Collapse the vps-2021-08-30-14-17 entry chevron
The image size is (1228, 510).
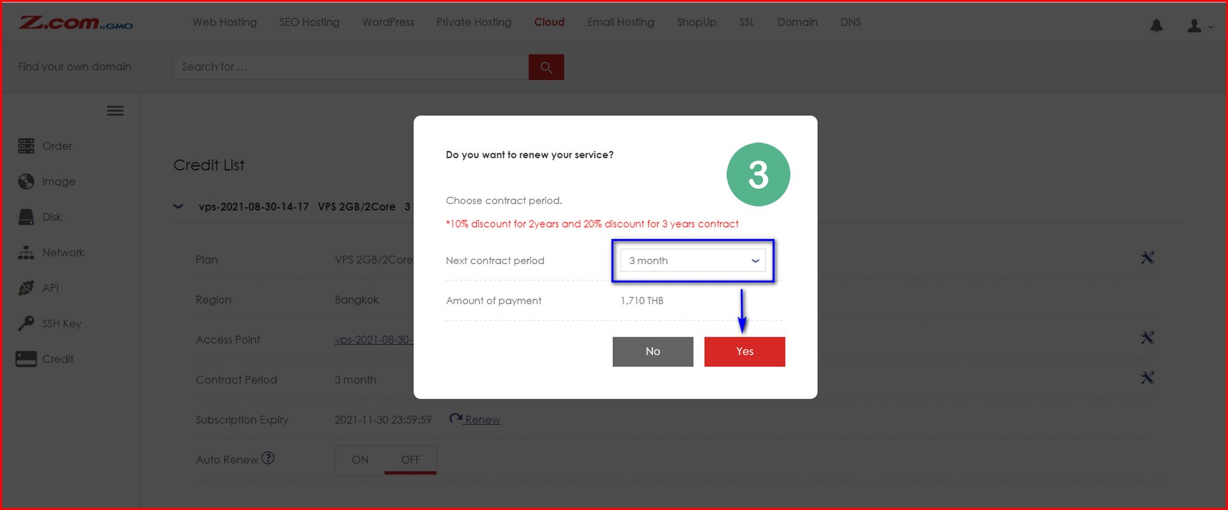click(178, 206)
